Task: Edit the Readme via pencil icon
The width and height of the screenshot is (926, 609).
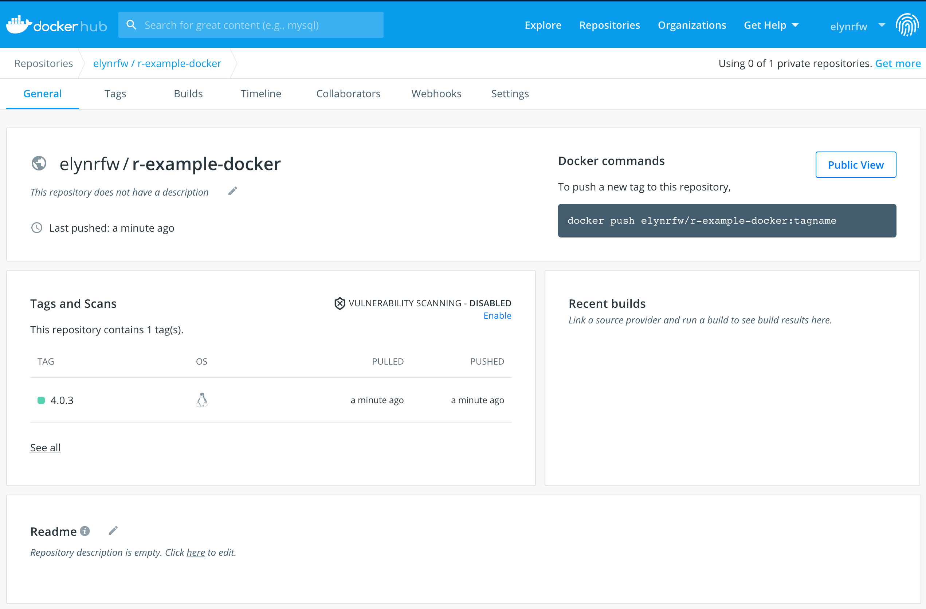Action: click(113, 530)
